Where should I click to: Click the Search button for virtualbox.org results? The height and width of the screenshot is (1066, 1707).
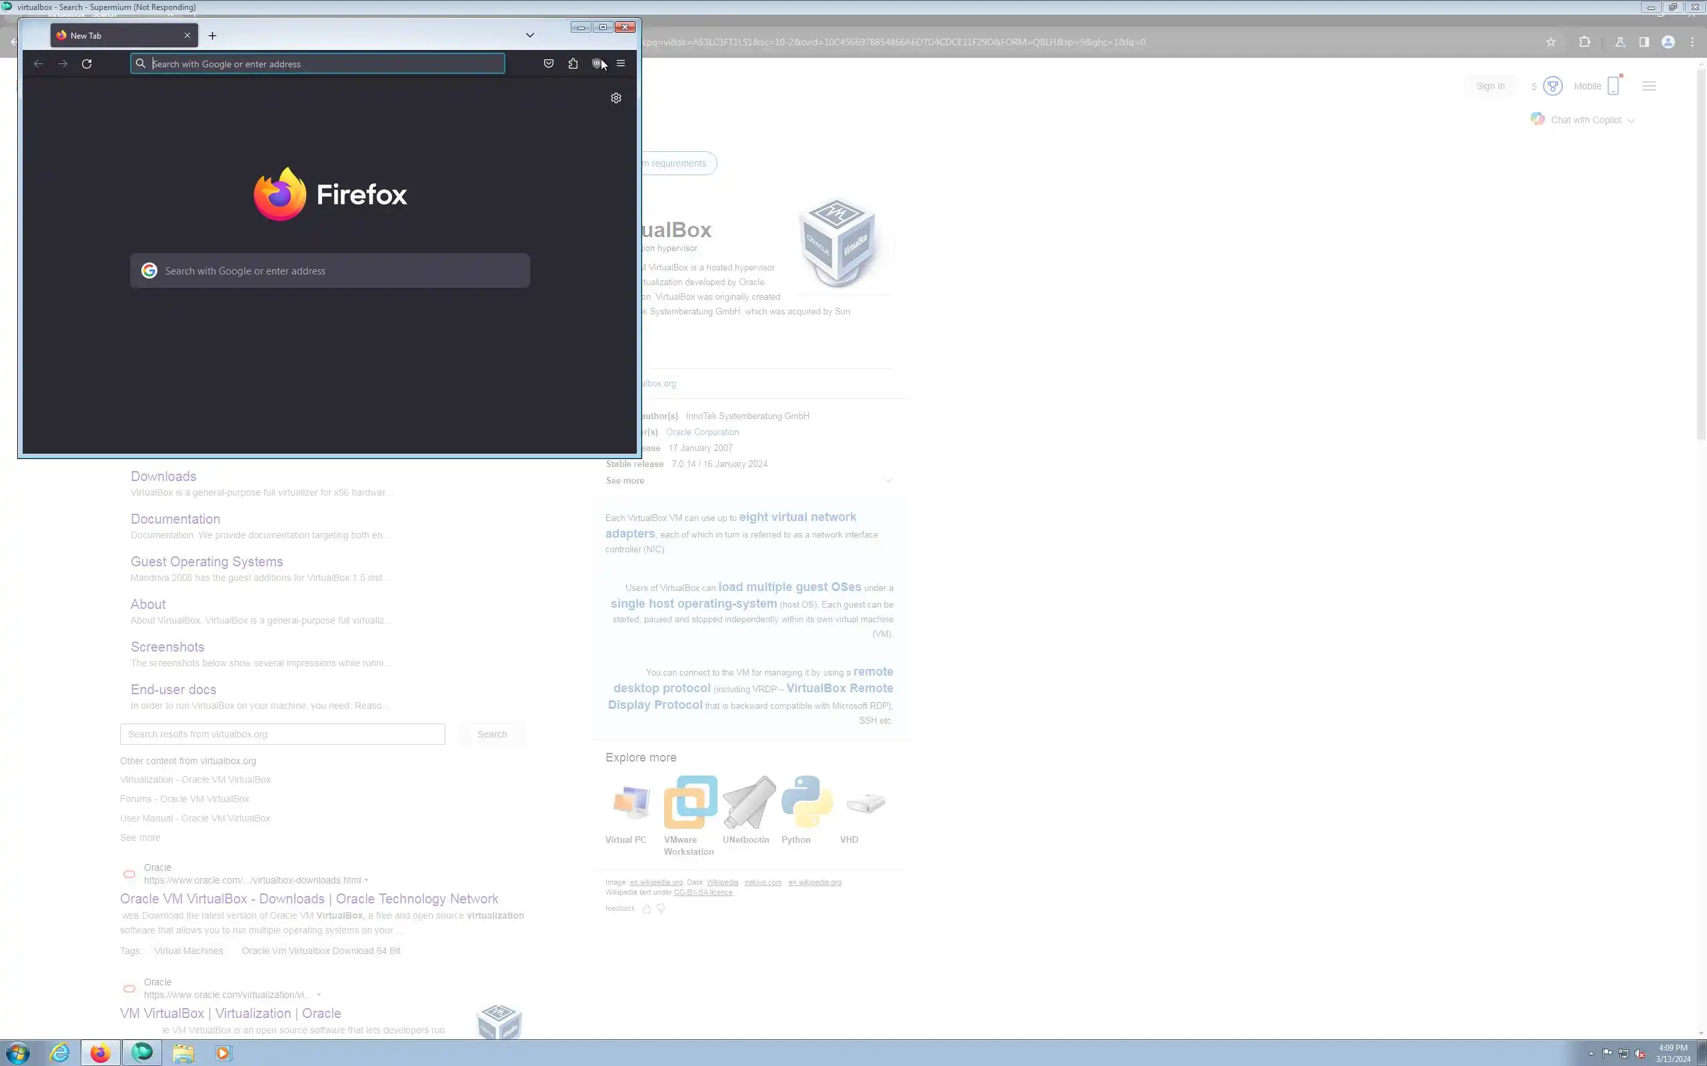tap(491, 734)
